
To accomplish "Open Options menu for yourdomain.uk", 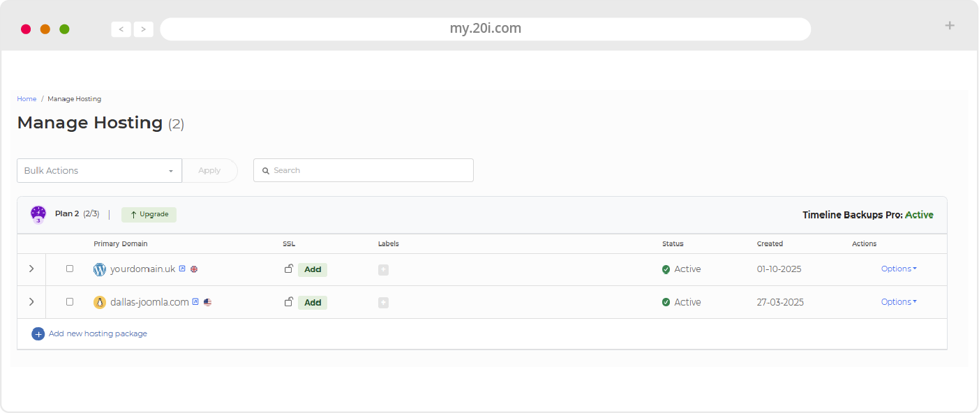I will [898, 269].
